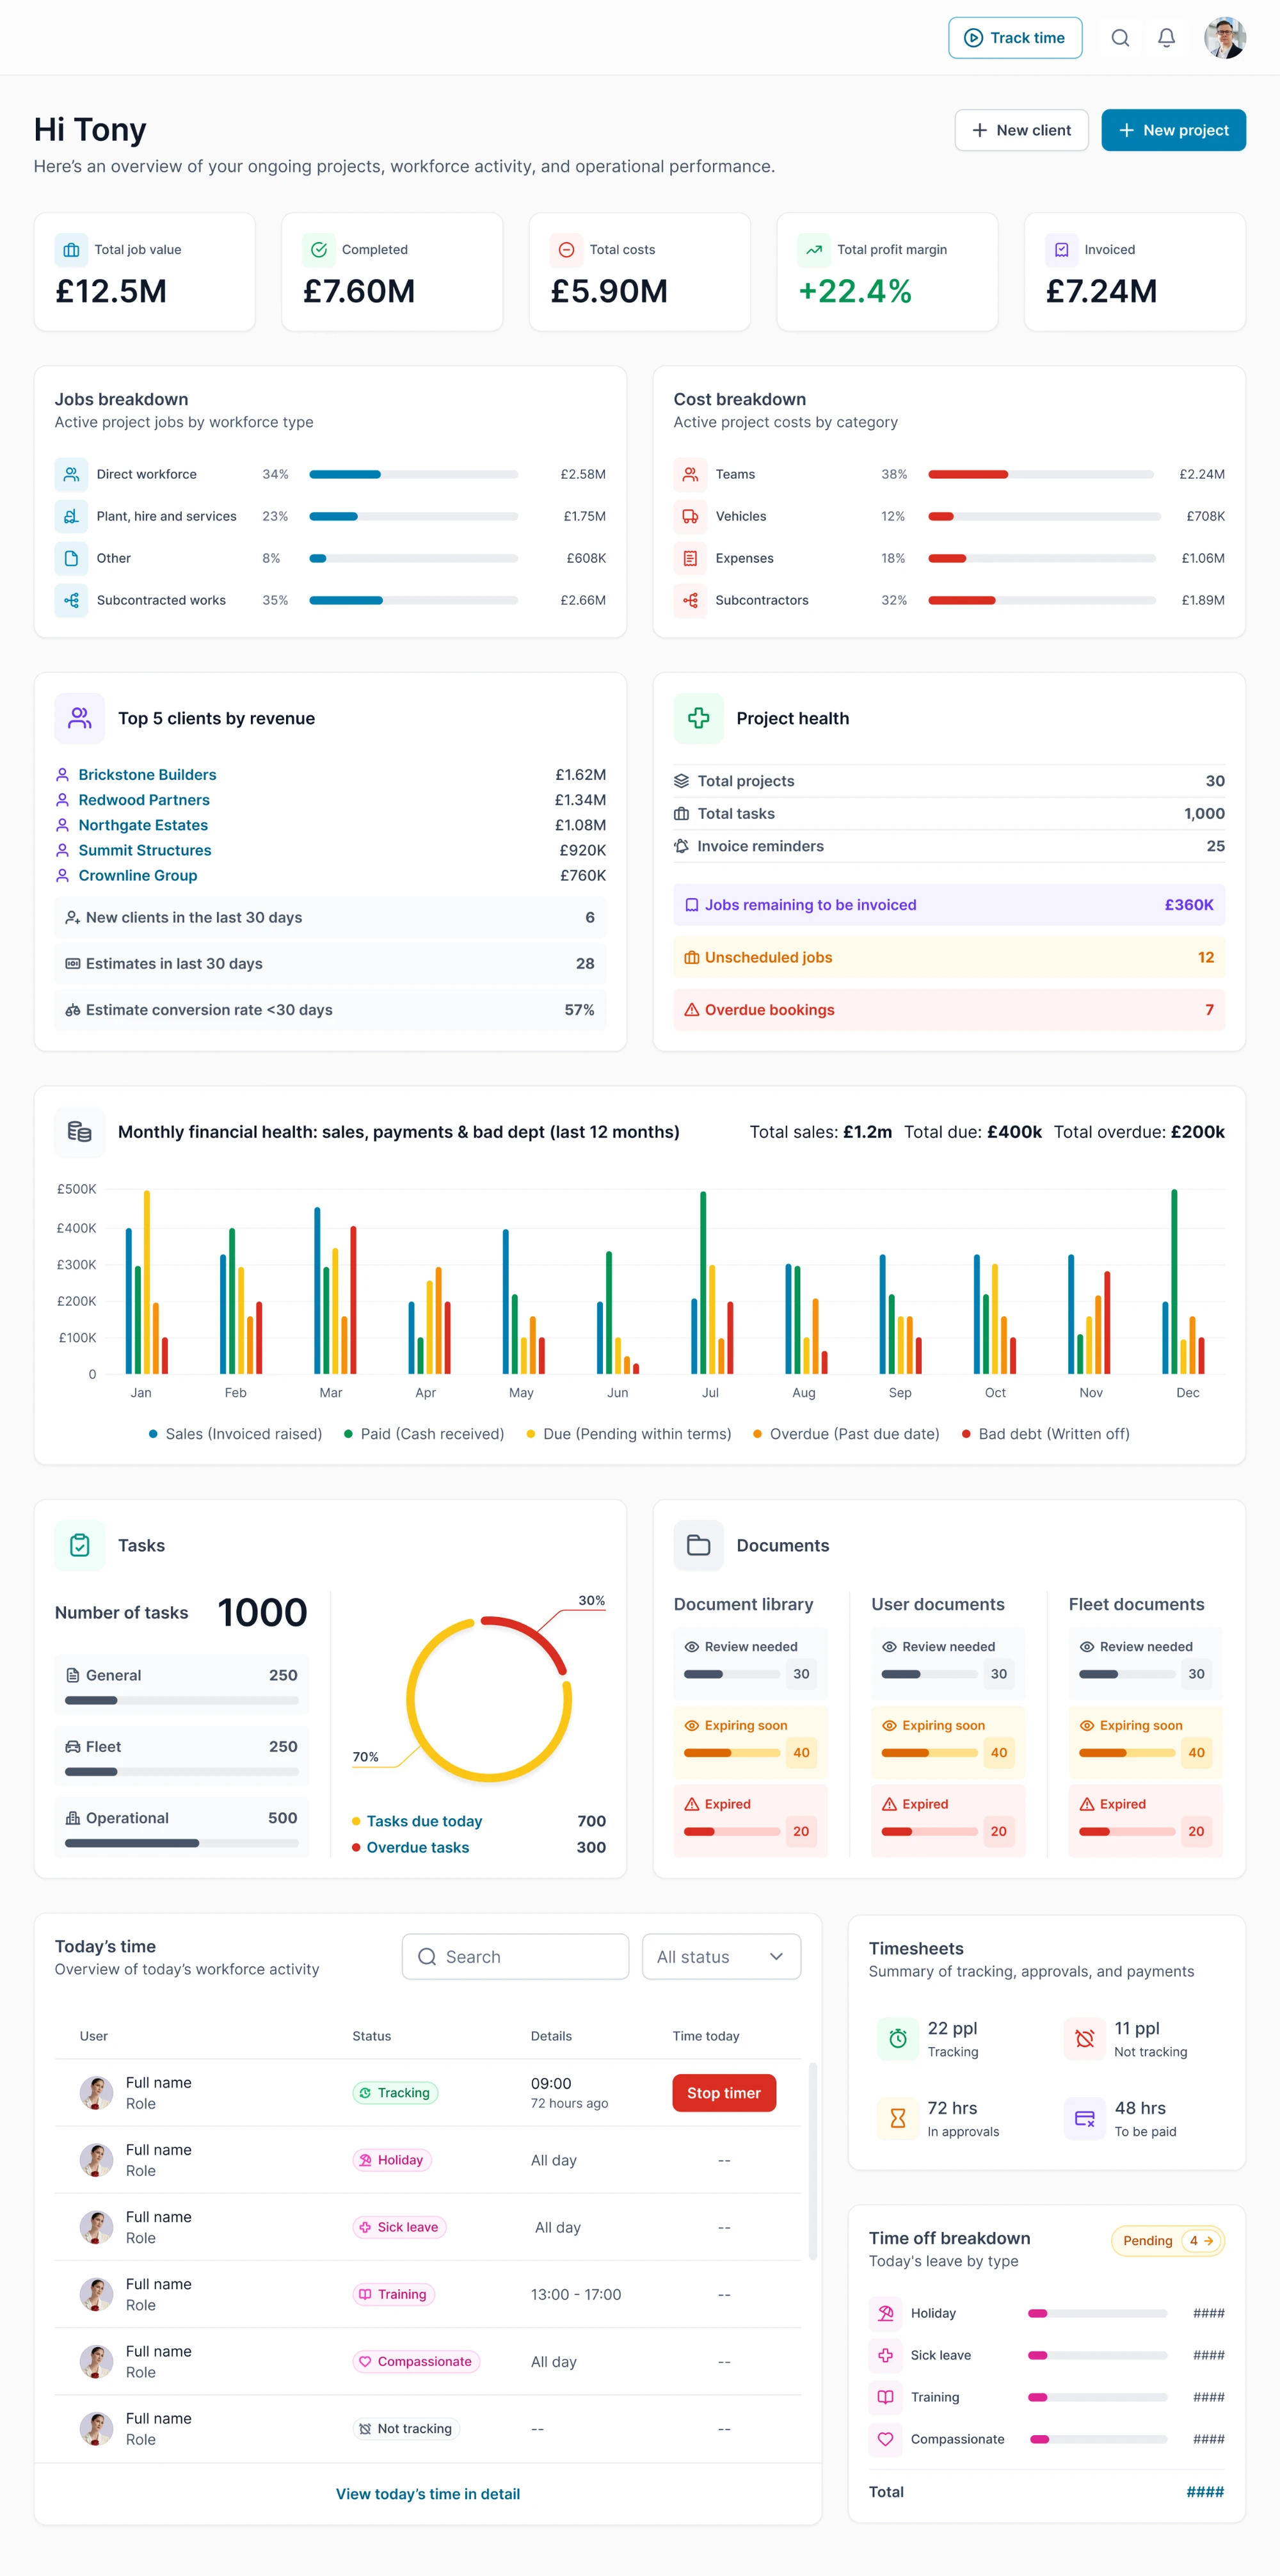The height and width of the screenshot is (2576, 1280).
Task: Click the Subcontracted works icon
Action: (71, 600)
